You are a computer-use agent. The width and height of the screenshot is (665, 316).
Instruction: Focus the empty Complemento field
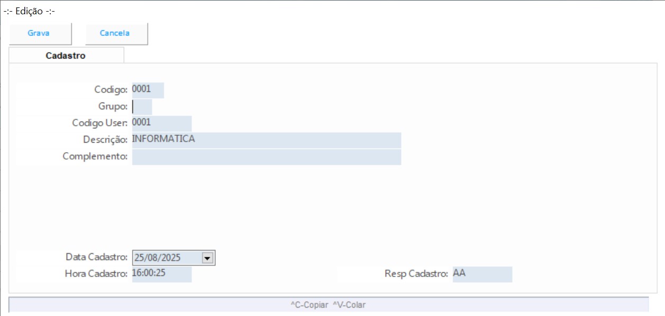pos(266,157)
